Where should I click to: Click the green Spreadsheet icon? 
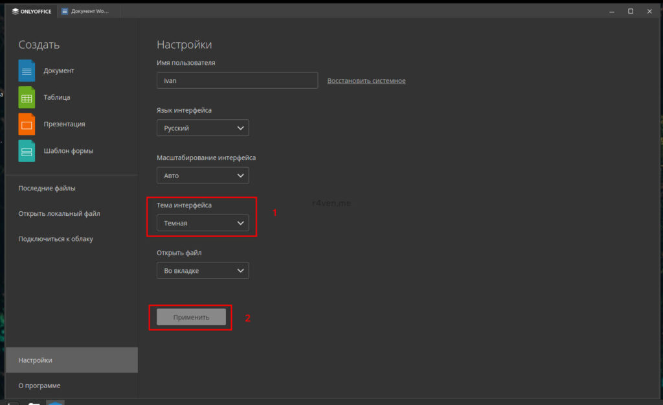tap(27, 97)
